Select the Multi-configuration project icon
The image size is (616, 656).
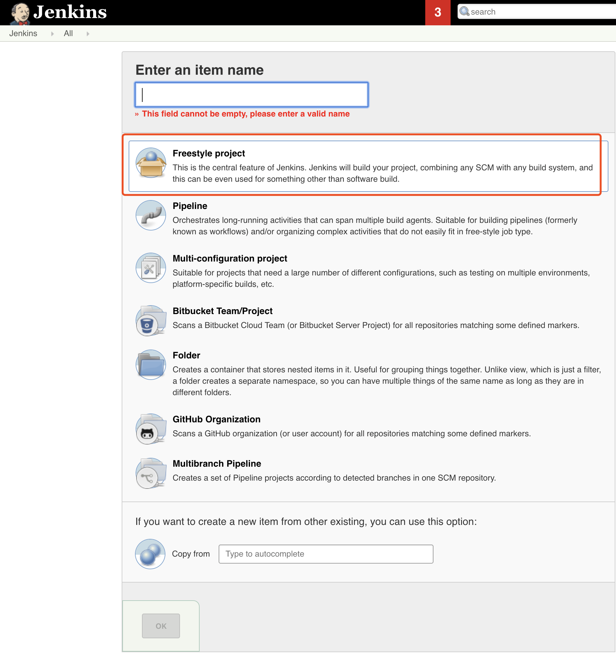[151, 268]
